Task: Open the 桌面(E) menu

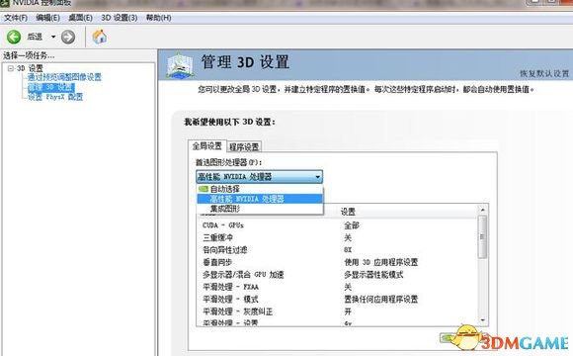Action: pos(80,18)
